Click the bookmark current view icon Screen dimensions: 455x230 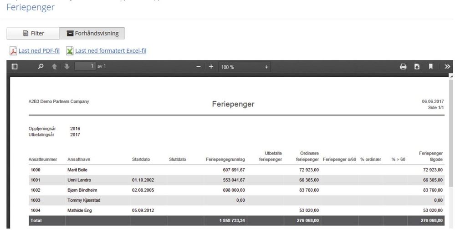(x=430, y=67)
